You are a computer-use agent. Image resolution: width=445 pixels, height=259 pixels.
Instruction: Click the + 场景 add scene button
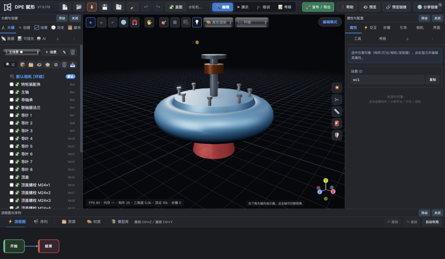pyautogui.click(x=51, y=52)
